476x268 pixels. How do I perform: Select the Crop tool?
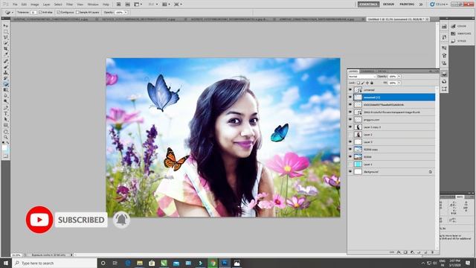click(6, 49)
